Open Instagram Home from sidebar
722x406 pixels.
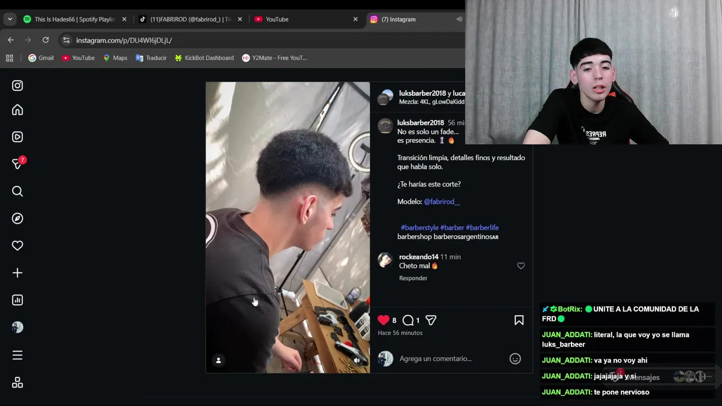pos(17,110)
